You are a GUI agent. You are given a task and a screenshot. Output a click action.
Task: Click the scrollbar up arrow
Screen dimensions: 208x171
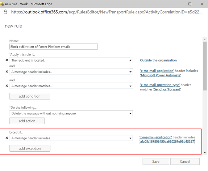pos(205,40)
